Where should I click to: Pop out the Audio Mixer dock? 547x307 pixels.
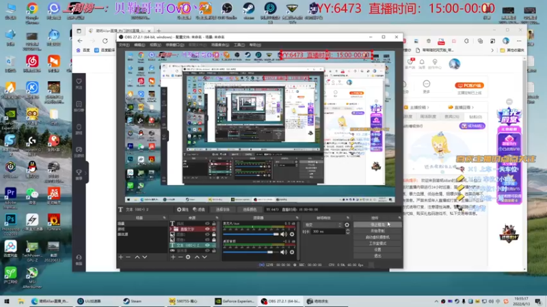pos(297,218)
